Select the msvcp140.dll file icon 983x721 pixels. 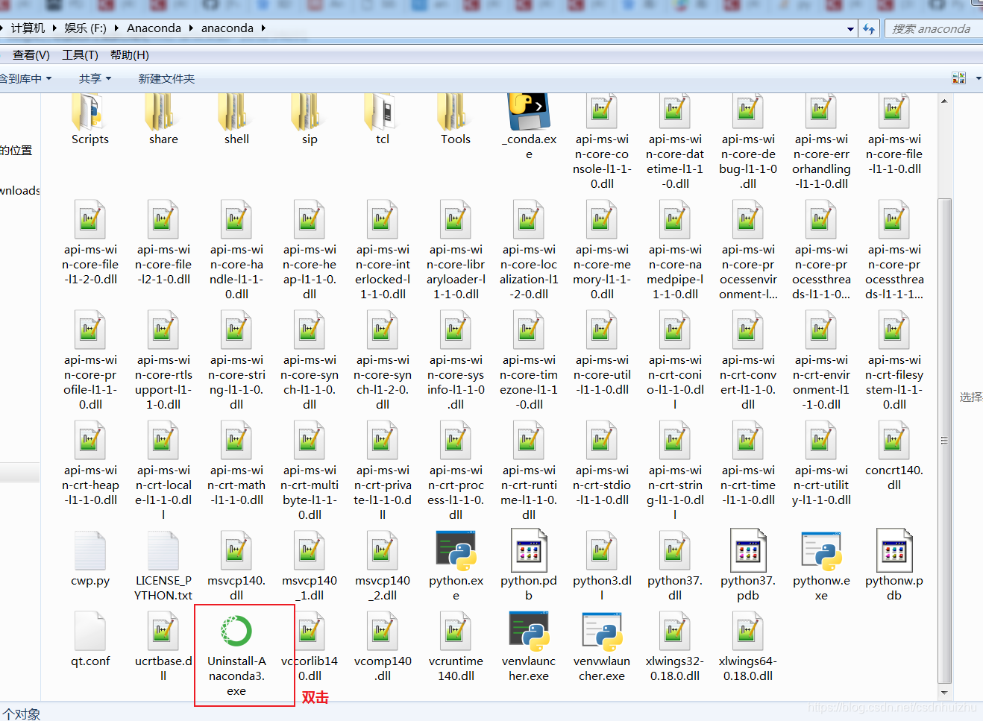click(x=236, y=550)
